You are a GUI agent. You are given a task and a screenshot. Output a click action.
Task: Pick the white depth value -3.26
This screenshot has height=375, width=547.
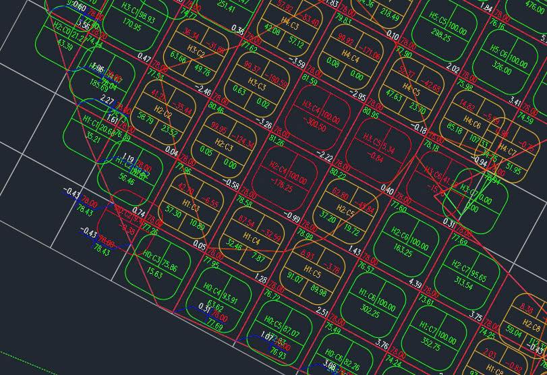[264, 123]
